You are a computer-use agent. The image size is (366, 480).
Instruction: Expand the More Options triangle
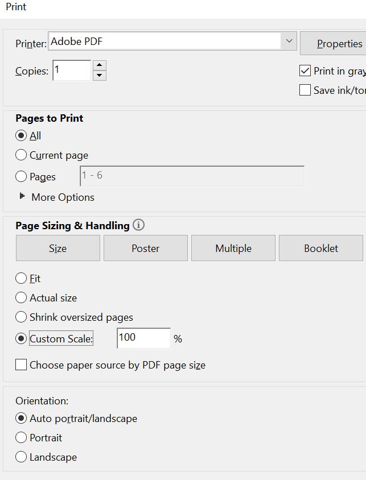(23, 196)
